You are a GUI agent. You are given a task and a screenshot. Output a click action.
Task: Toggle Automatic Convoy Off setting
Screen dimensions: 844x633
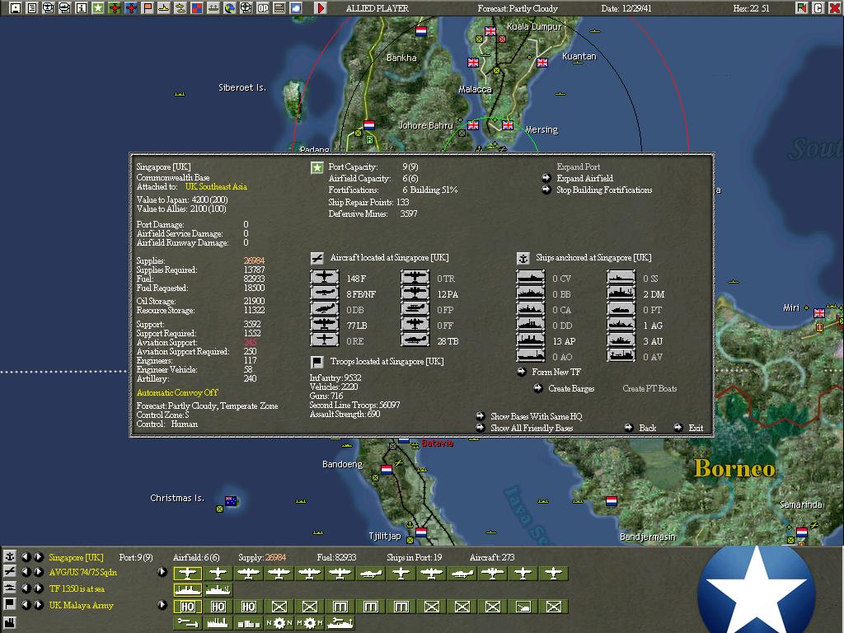[x=176, y=392]
